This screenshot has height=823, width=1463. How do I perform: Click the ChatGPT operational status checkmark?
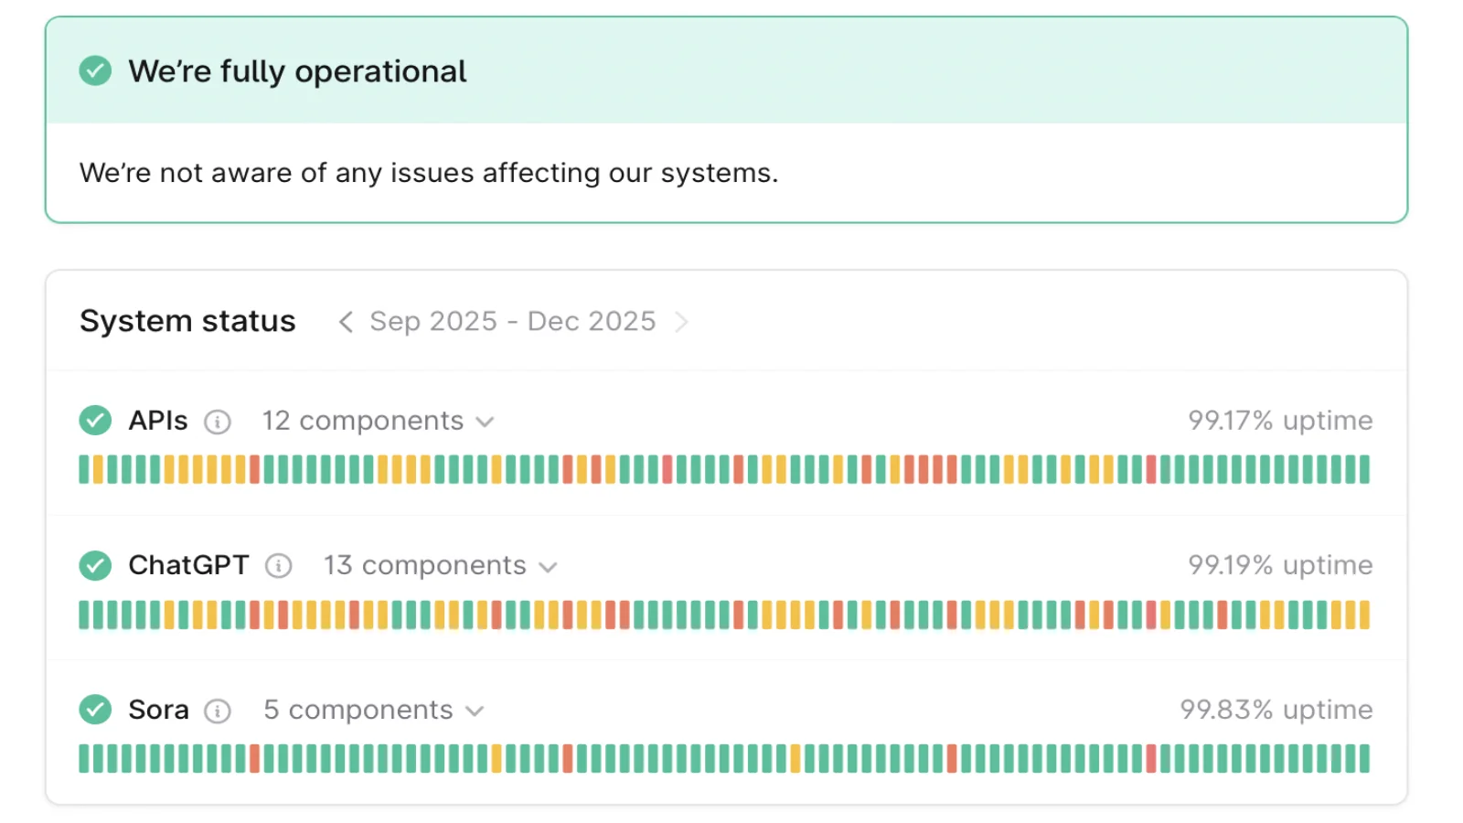(x=94, y=565)
